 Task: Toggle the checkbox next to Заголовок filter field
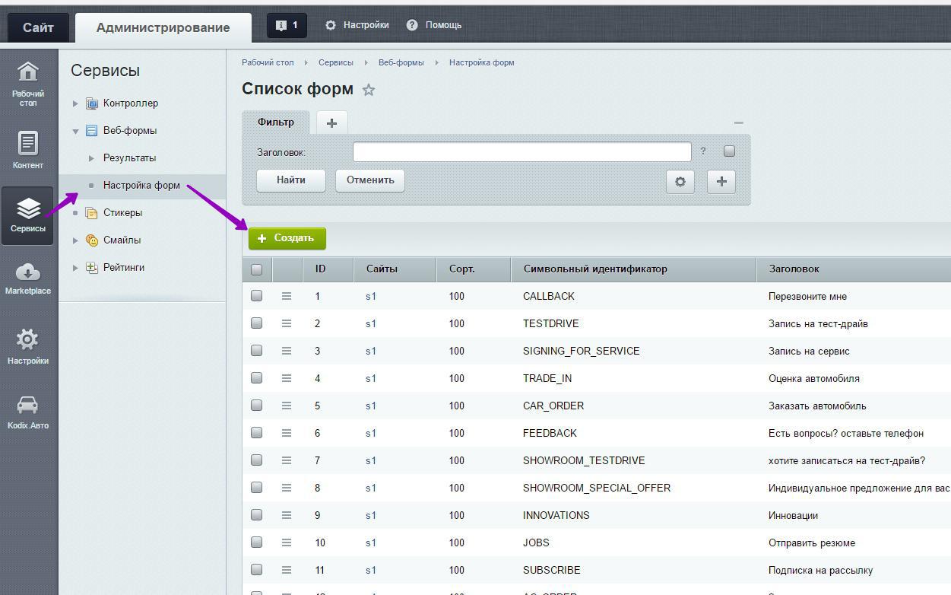(x=729, y=151)
